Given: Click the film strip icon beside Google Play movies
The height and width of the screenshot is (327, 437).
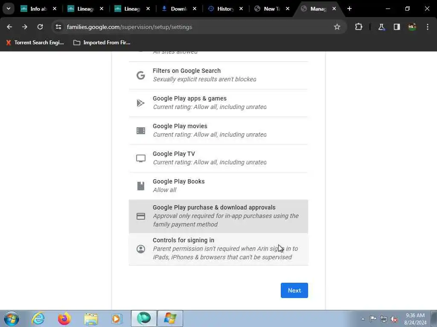Looking at the screenshot, I should tap(141, 130).
